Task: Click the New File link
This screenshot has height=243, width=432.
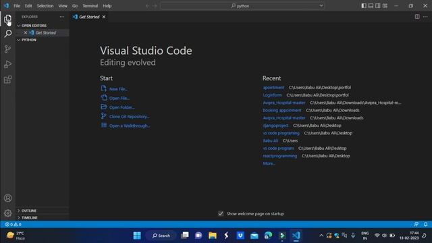Action: [119, 89]
